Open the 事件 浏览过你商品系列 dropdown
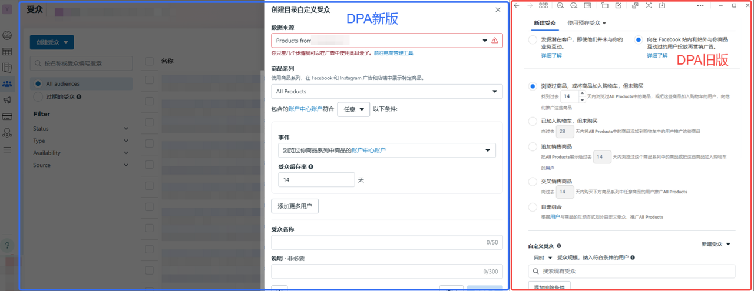This screenshot has width=754, height=291. 386,150
